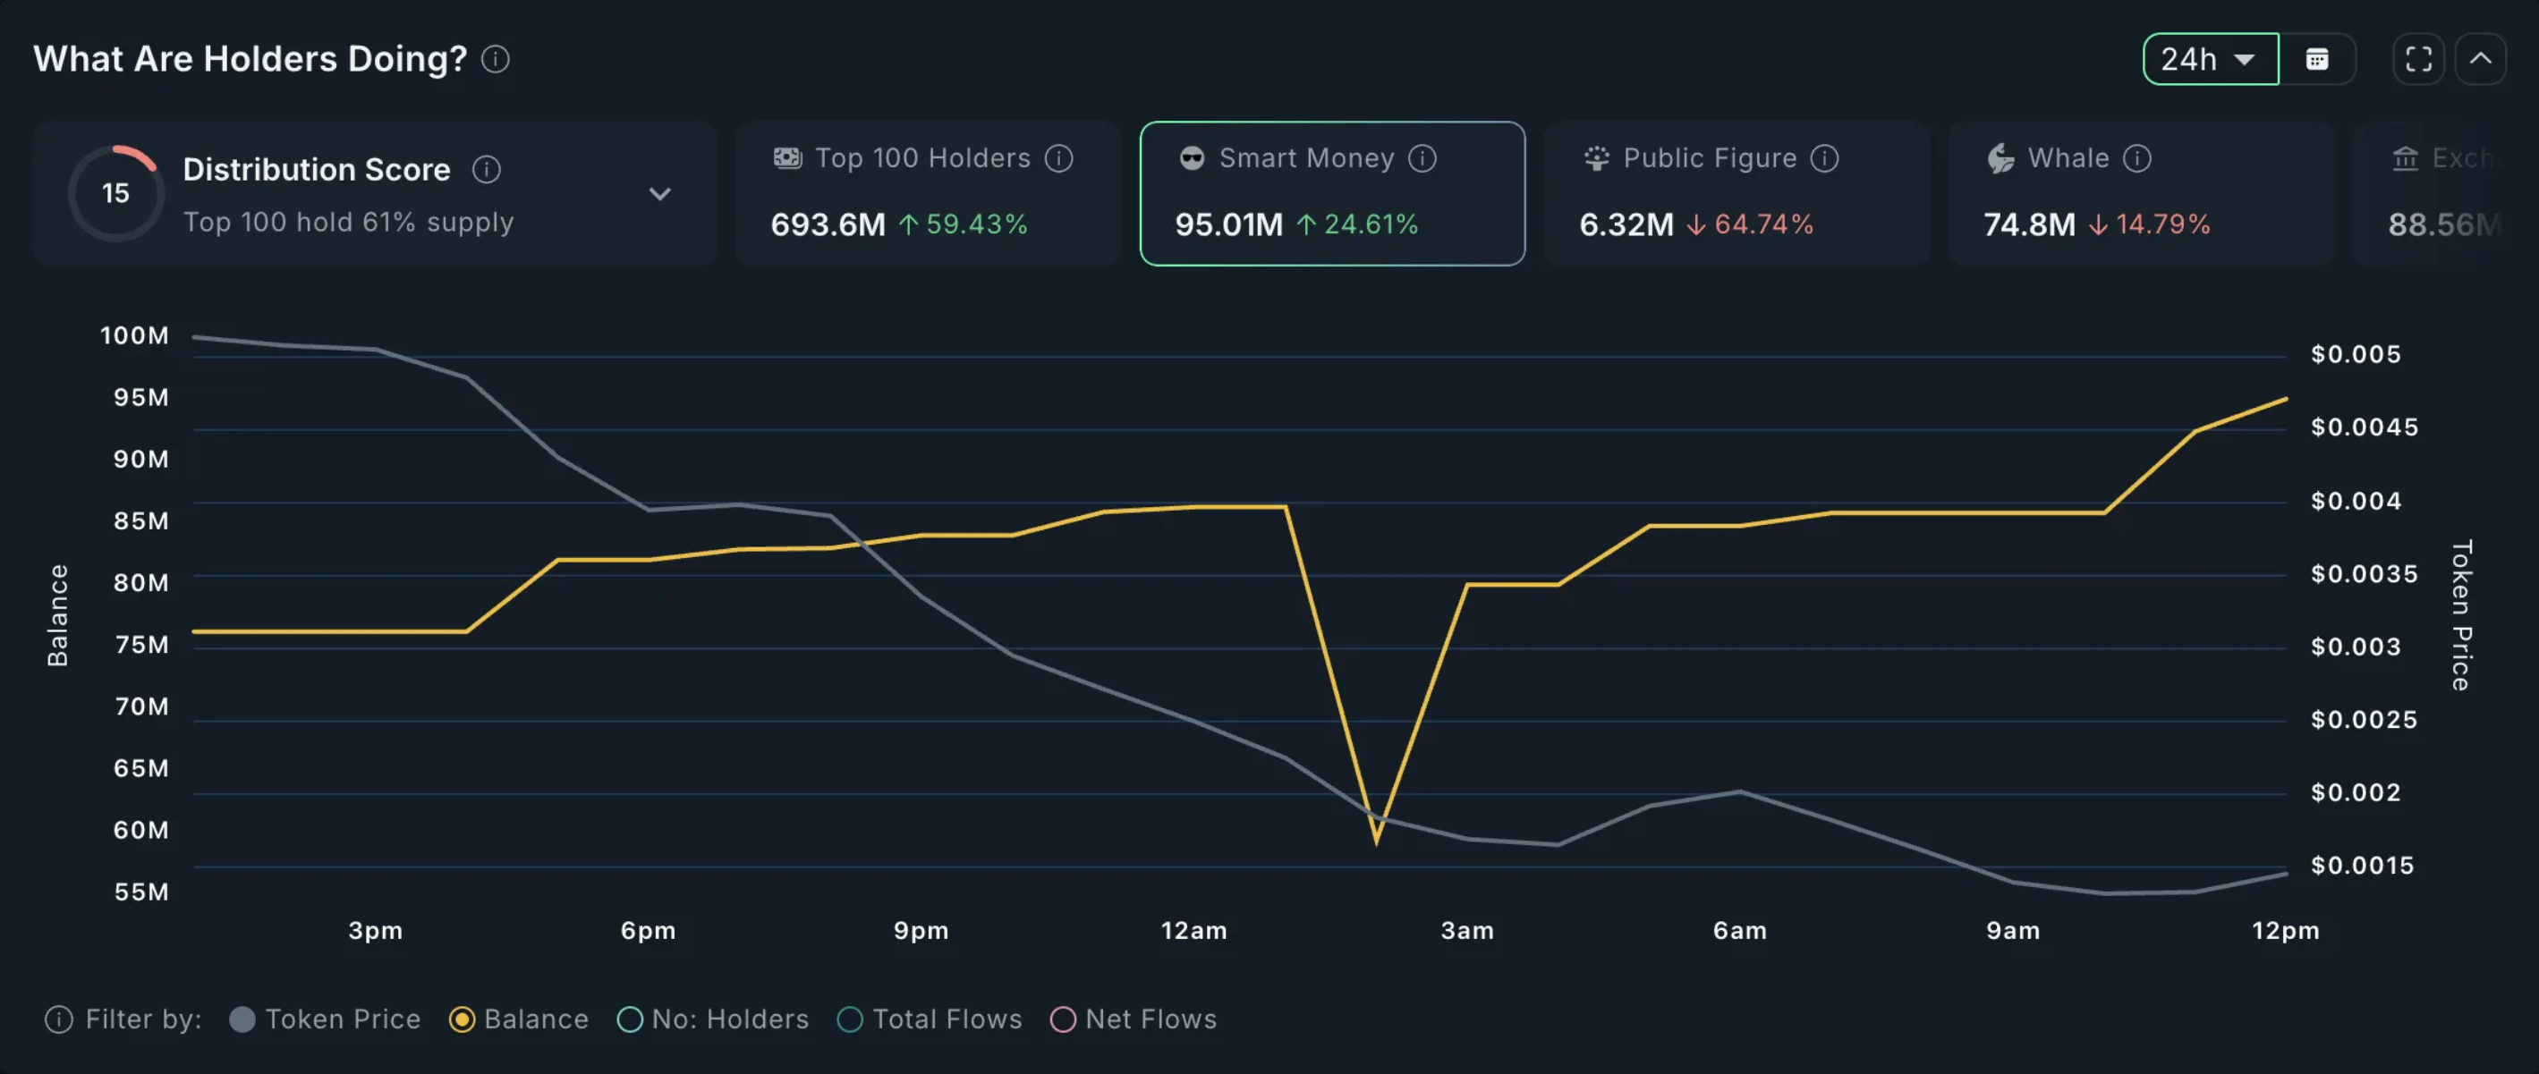This screenshot has height=1074, width=2539.
Task: Expand the Distribution Score chevron
Action: 659,194
